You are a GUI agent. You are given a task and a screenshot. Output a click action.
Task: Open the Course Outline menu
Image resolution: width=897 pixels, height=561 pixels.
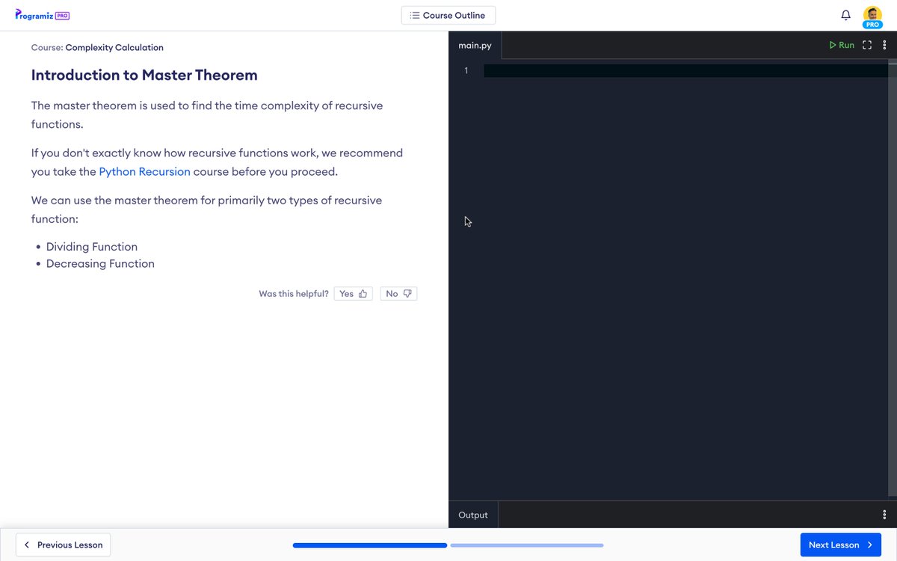coord(449,15)
